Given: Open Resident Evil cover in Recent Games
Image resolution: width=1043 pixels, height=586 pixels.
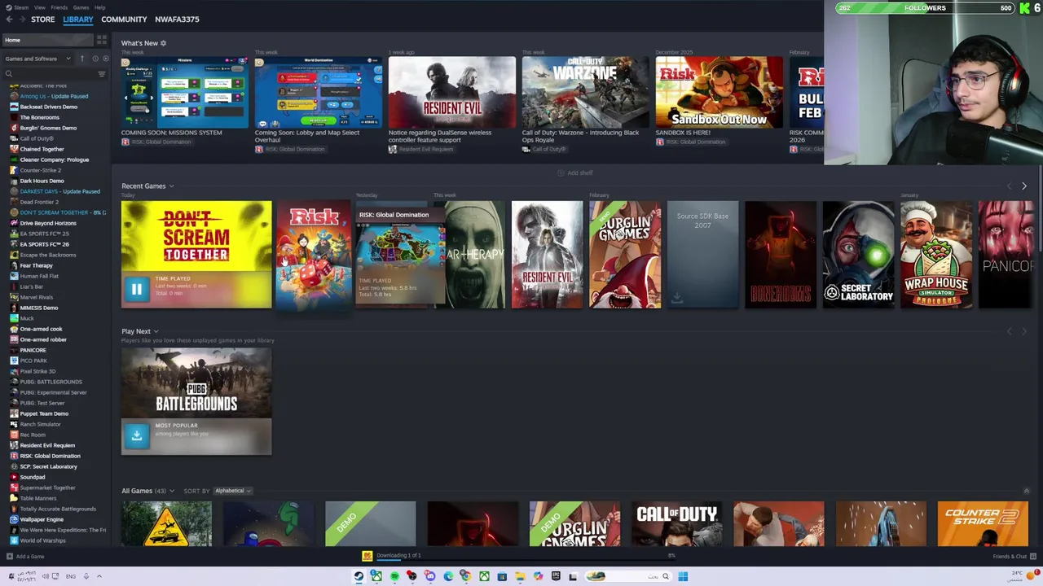Looking at the screenshot, I should click(547, 255).
